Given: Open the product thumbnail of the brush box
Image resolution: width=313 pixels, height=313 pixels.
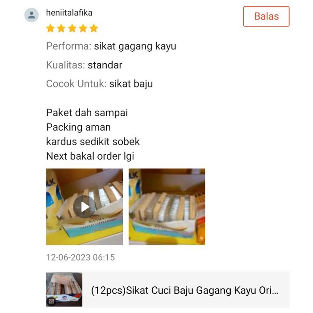Looking at the screenshot, I should click(64, 289).
